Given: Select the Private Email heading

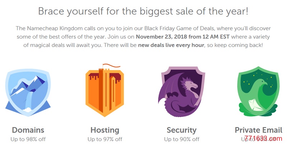Looking at the screenshot, I should pyautogui.click(x=258, y=130).
